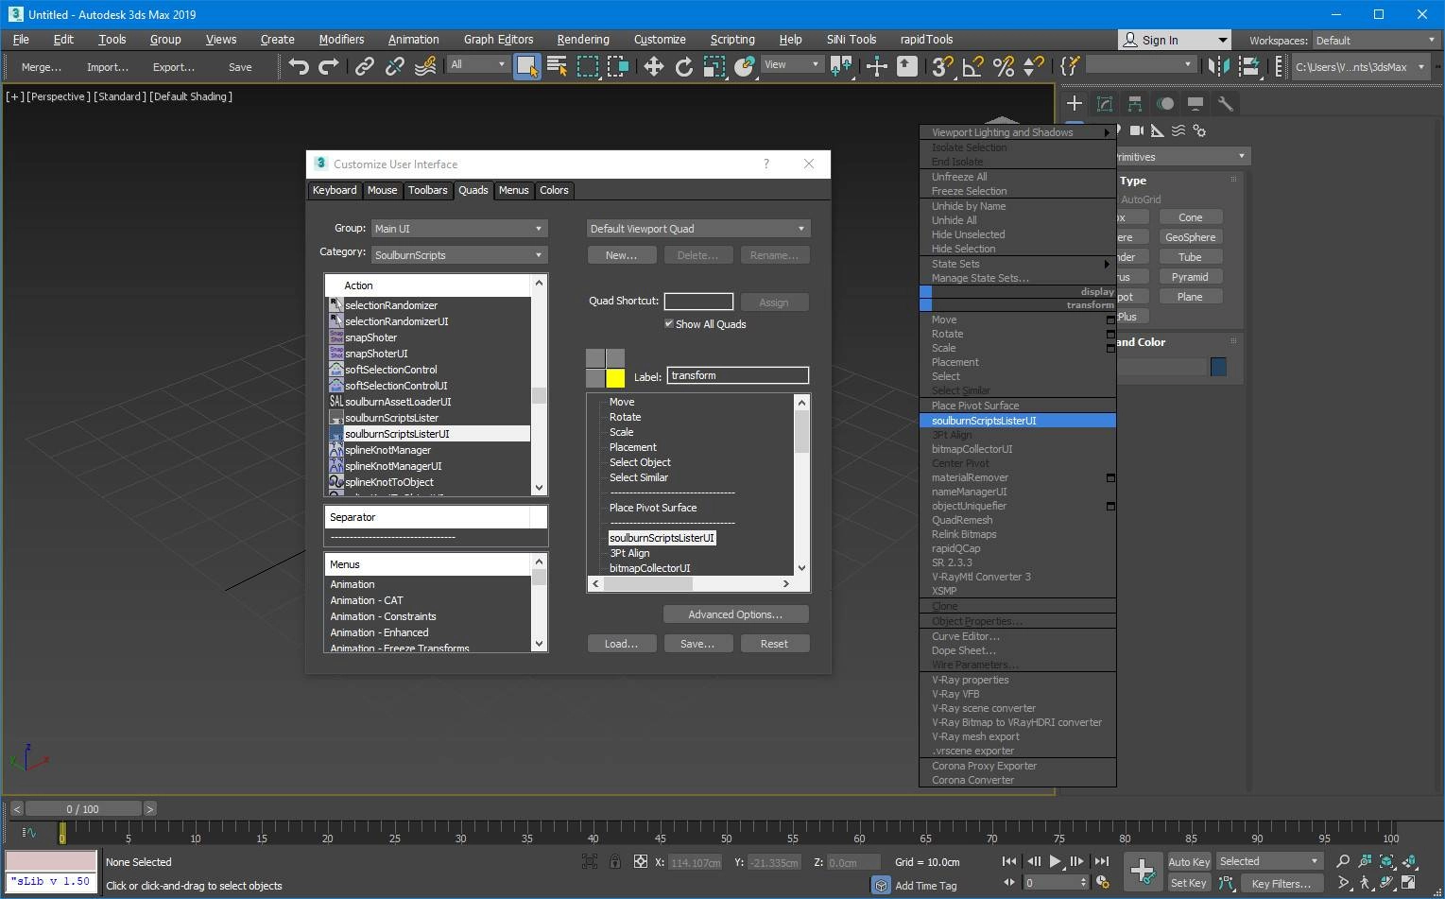
Task: Switch to the Hierarchy panel icon
Action: 1135,104
